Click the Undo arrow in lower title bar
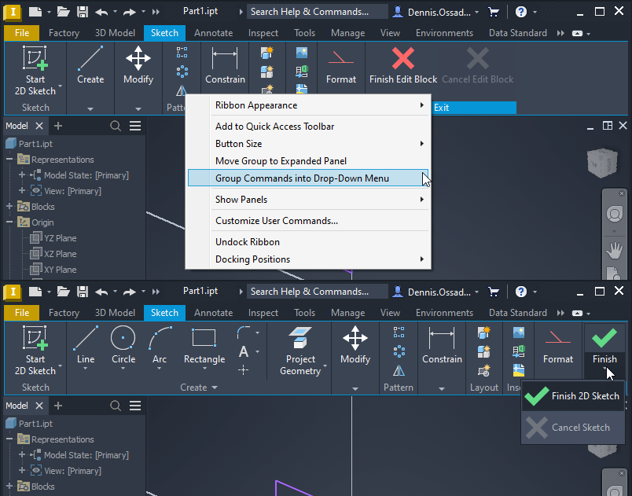This screenshot has height=496, width=632. 101,292
